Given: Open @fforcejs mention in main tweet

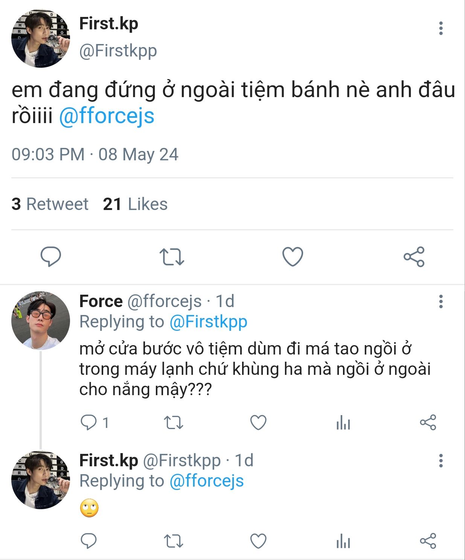Looking at the screenshot, I should pyautogui.click(x=107, y=116).
